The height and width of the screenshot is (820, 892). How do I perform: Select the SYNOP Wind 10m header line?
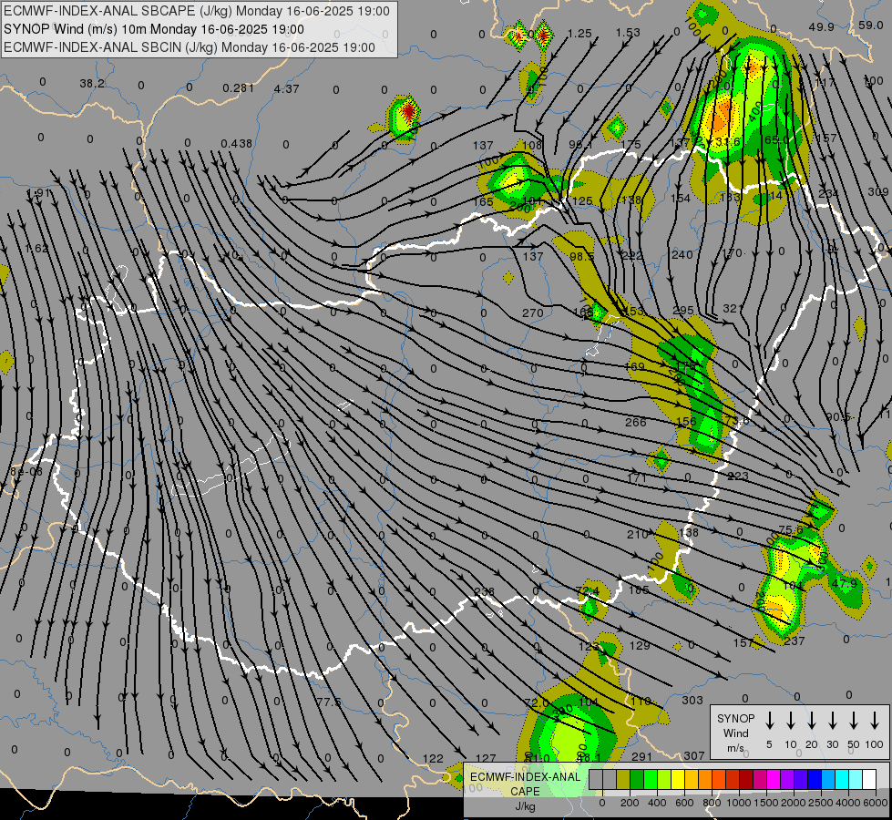(x=154, y=29)
